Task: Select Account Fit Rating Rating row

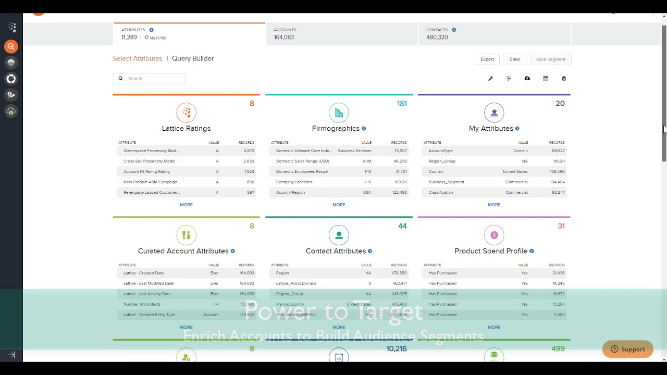Action: point(187,171)
